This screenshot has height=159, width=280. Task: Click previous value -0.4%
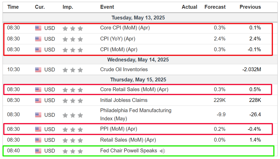click(254, 129)
